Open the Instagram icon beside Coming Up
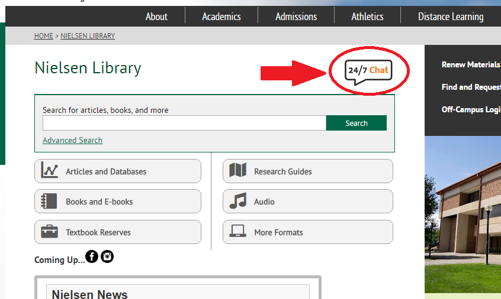 107,256
